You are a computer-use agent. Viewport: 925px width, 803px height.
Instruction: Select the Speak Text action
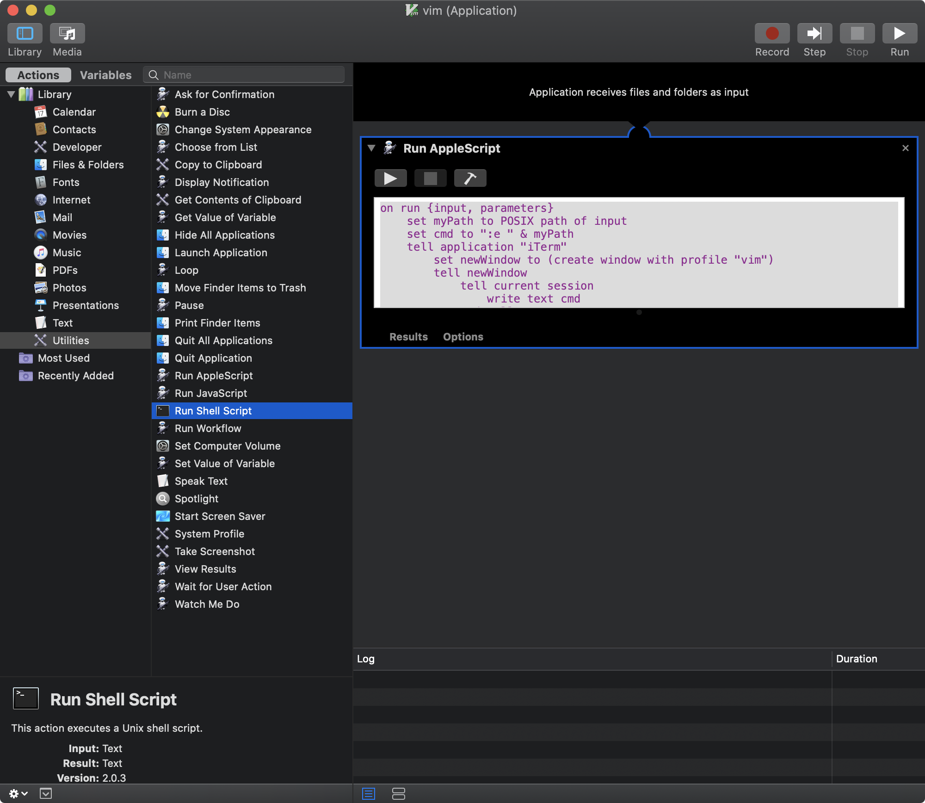pyautogui.click(x=252, y=481)
